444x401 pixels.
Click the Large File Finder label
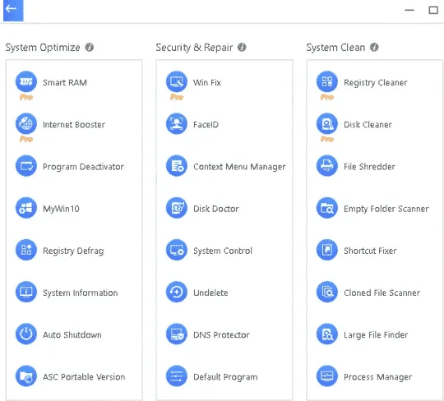[376, 335]
